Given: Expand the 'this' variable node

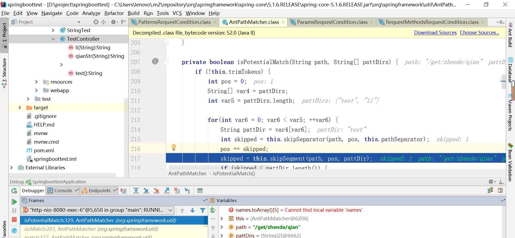Looking at the screenshot, I should (222, 219).
